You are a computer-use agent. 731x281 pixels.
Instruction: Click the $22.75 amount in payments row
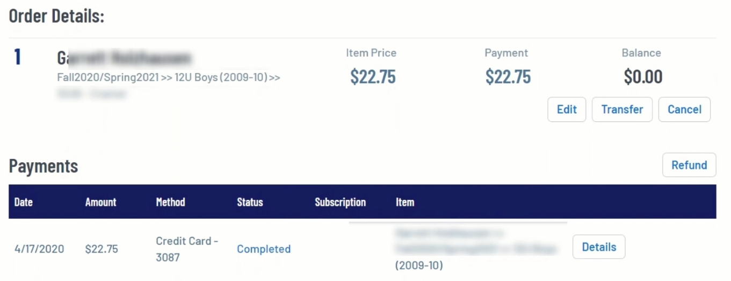[102, 249]
